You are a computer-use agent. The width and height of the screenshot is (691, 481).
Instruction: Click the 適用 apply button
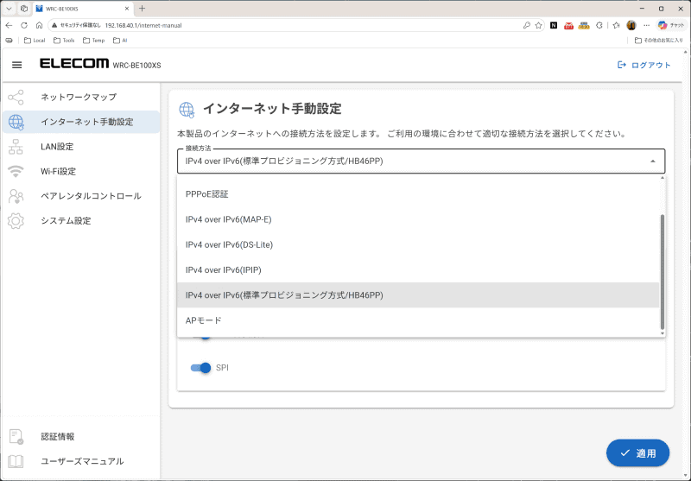[637, 453]
